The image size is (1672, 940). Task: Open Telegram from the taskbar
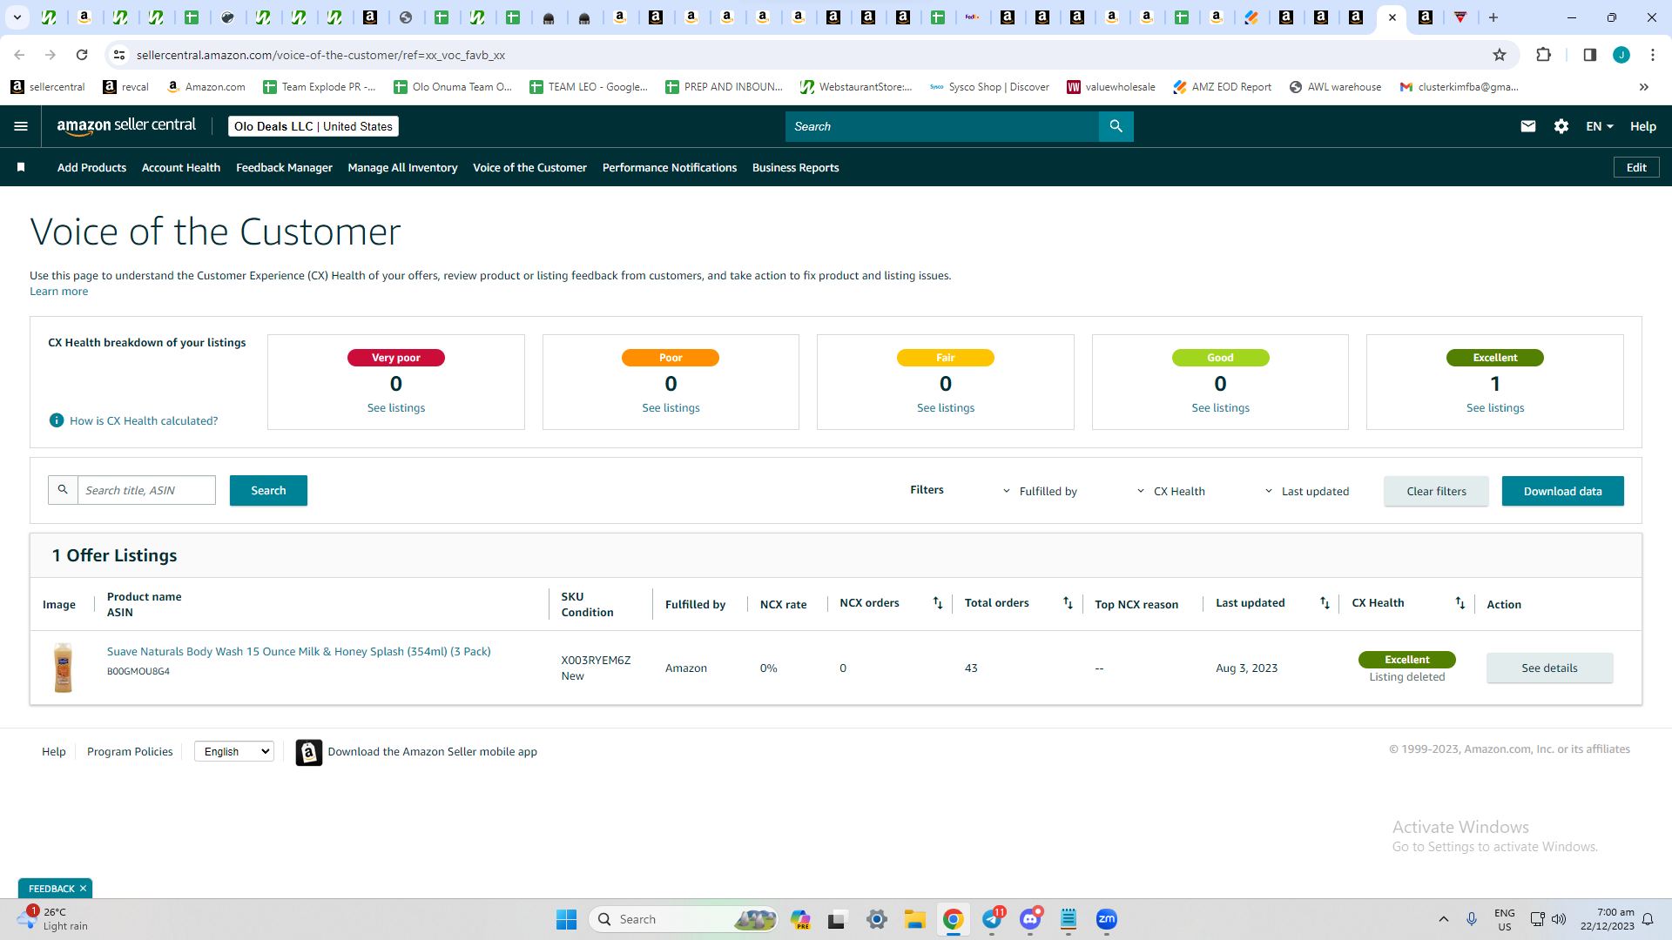(x=993, y=919)
